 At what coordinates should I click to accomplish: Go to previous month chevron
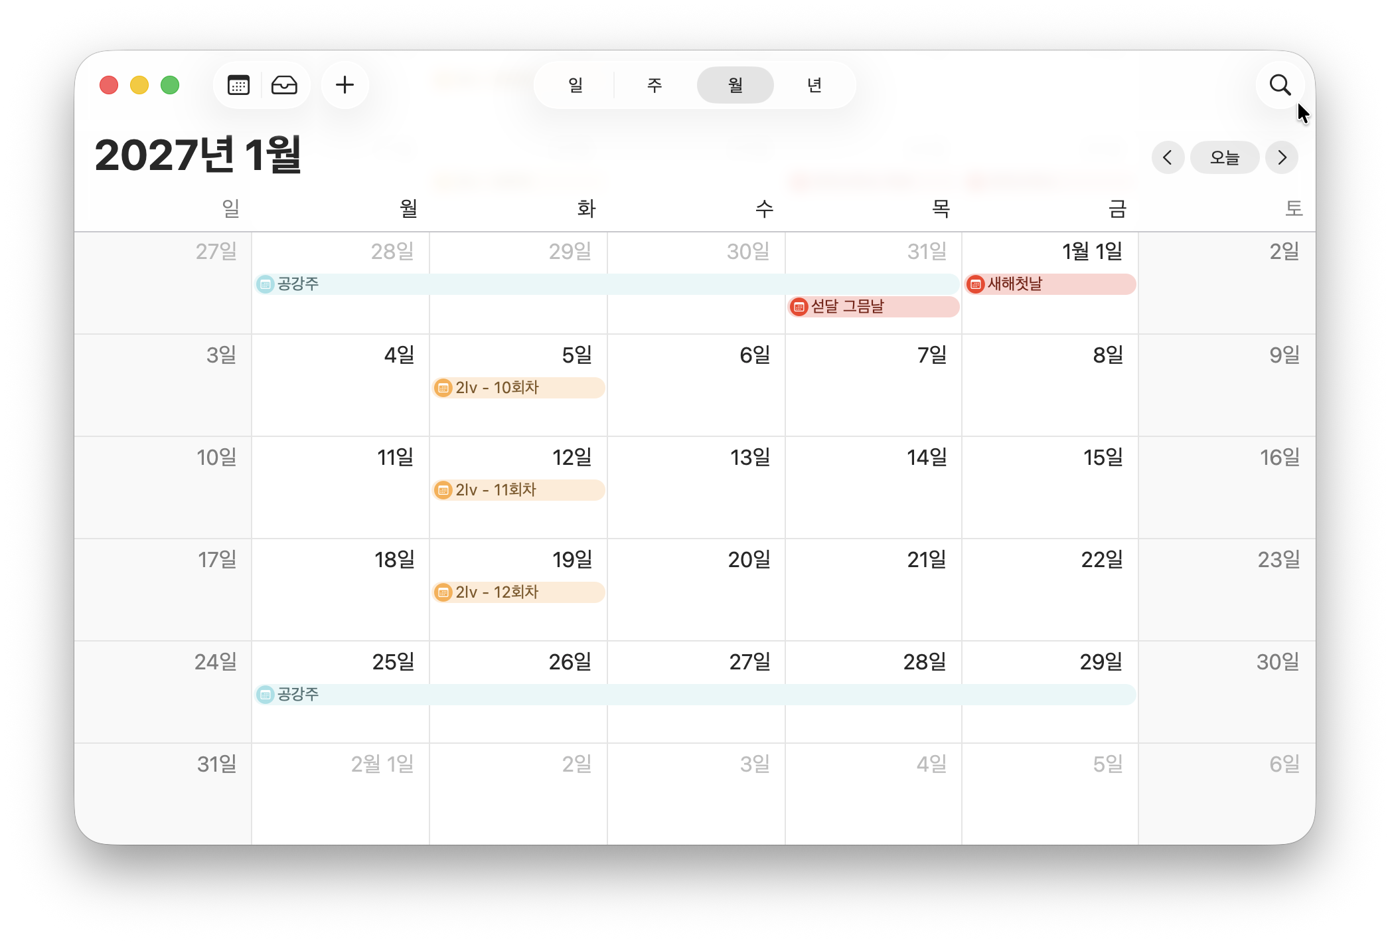pos(1168,157)
